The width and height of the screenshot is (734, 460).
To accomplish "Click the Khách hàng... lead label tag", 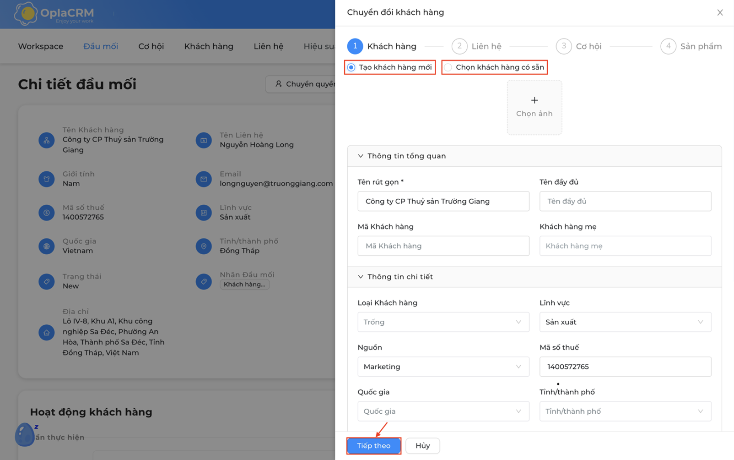I will 245,285.
